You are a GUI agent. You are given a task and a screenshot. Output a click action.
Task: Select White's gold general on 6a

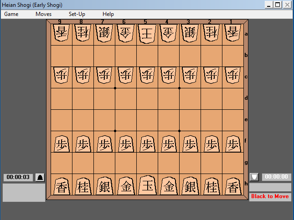126,33
